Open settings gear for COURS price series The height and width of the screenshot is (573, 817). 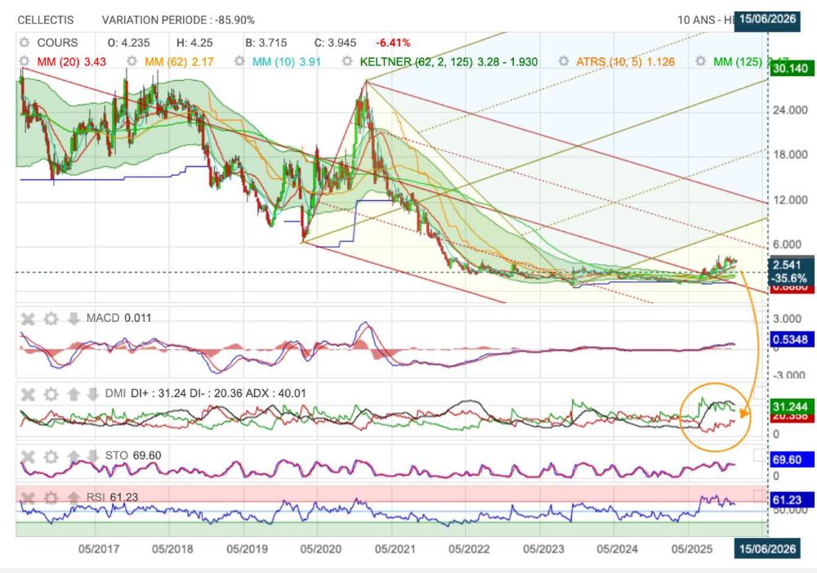24,43
